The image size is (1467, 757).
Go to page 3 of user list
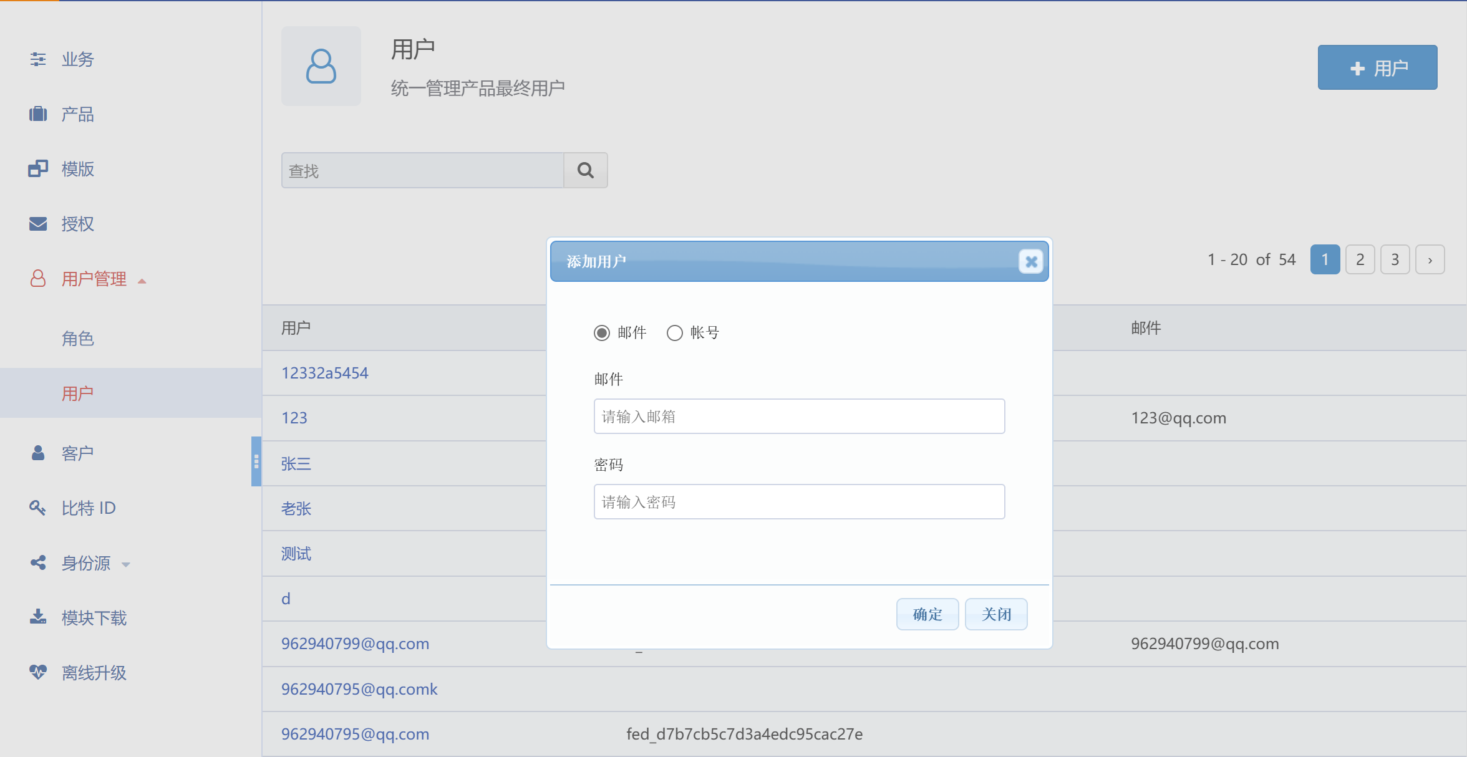[1395, 259]
